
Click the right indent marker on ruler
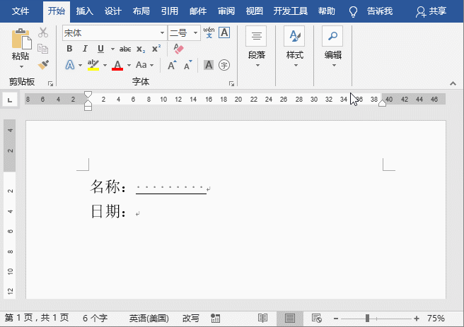pos(382,103)
